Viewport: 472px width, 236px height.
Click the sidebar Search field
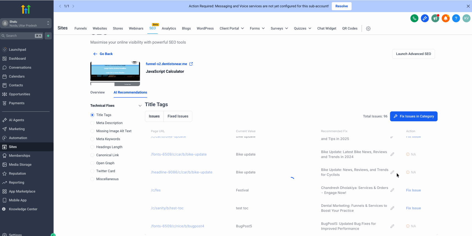coord(22,36)
